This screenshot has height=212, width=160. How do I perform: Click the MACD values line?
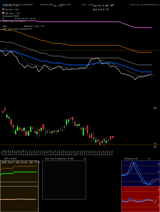(x=14, y=21)
